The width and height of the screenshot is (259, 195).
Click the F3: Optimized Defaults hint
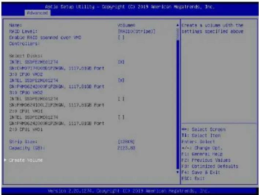(x=210, y=166)
